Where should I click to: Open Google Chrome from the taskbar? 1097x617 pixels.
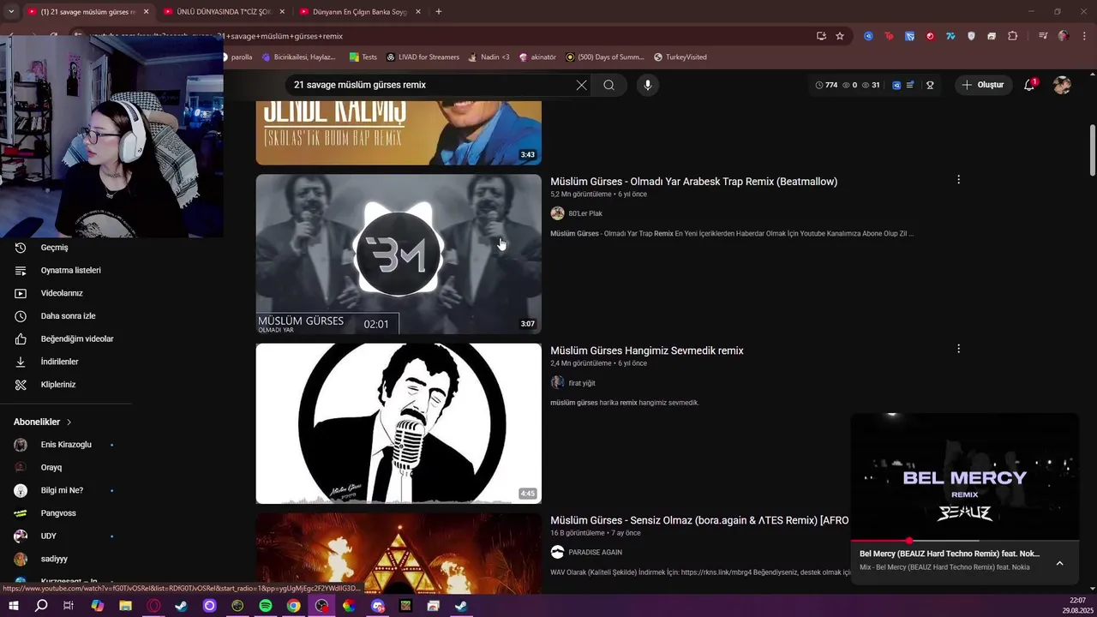(x=293, y=606)
